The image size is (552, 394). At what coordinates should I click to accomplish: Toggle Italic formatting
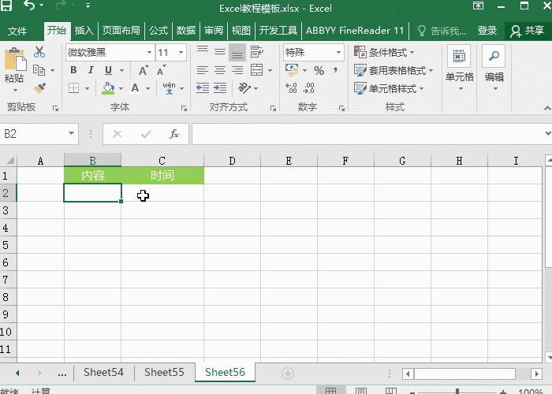point(91,70)
